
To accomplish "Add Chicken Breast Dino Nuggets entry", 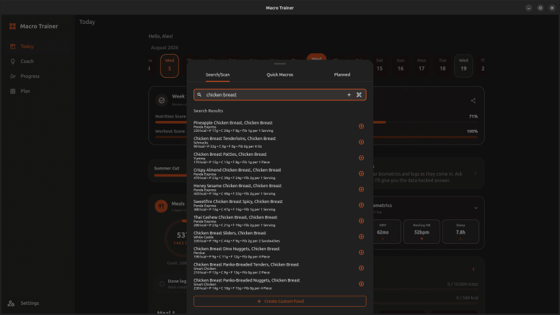I will tap(361, 252).
